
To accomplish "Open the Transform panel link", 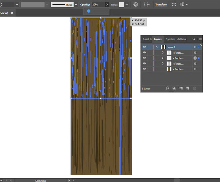I will pos(161,4).
